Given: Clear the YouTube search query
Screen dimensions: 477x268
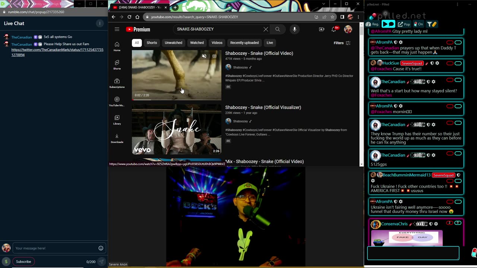Looking at the screenshot, I should pos(266,29).
